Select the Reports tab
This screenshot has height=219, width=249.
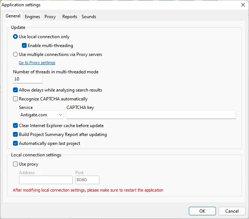click(69, 17)
